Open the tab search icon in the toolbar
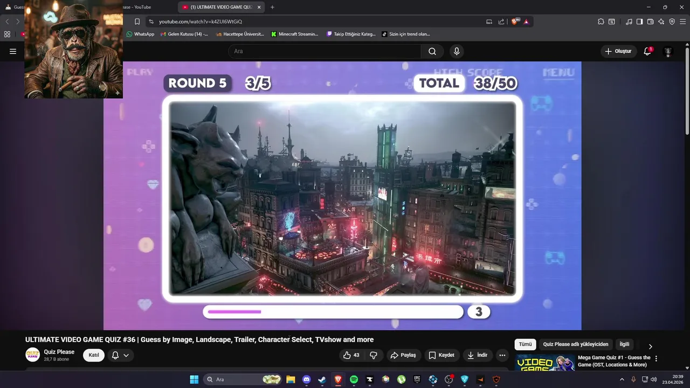 coord(612,22)
